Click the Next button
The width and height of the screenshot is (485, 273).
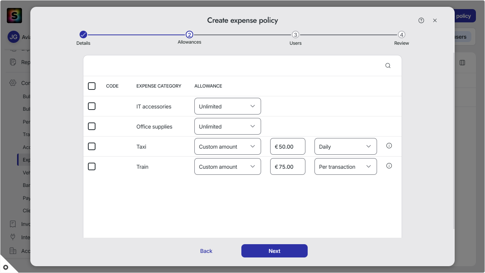pos(274,251)
